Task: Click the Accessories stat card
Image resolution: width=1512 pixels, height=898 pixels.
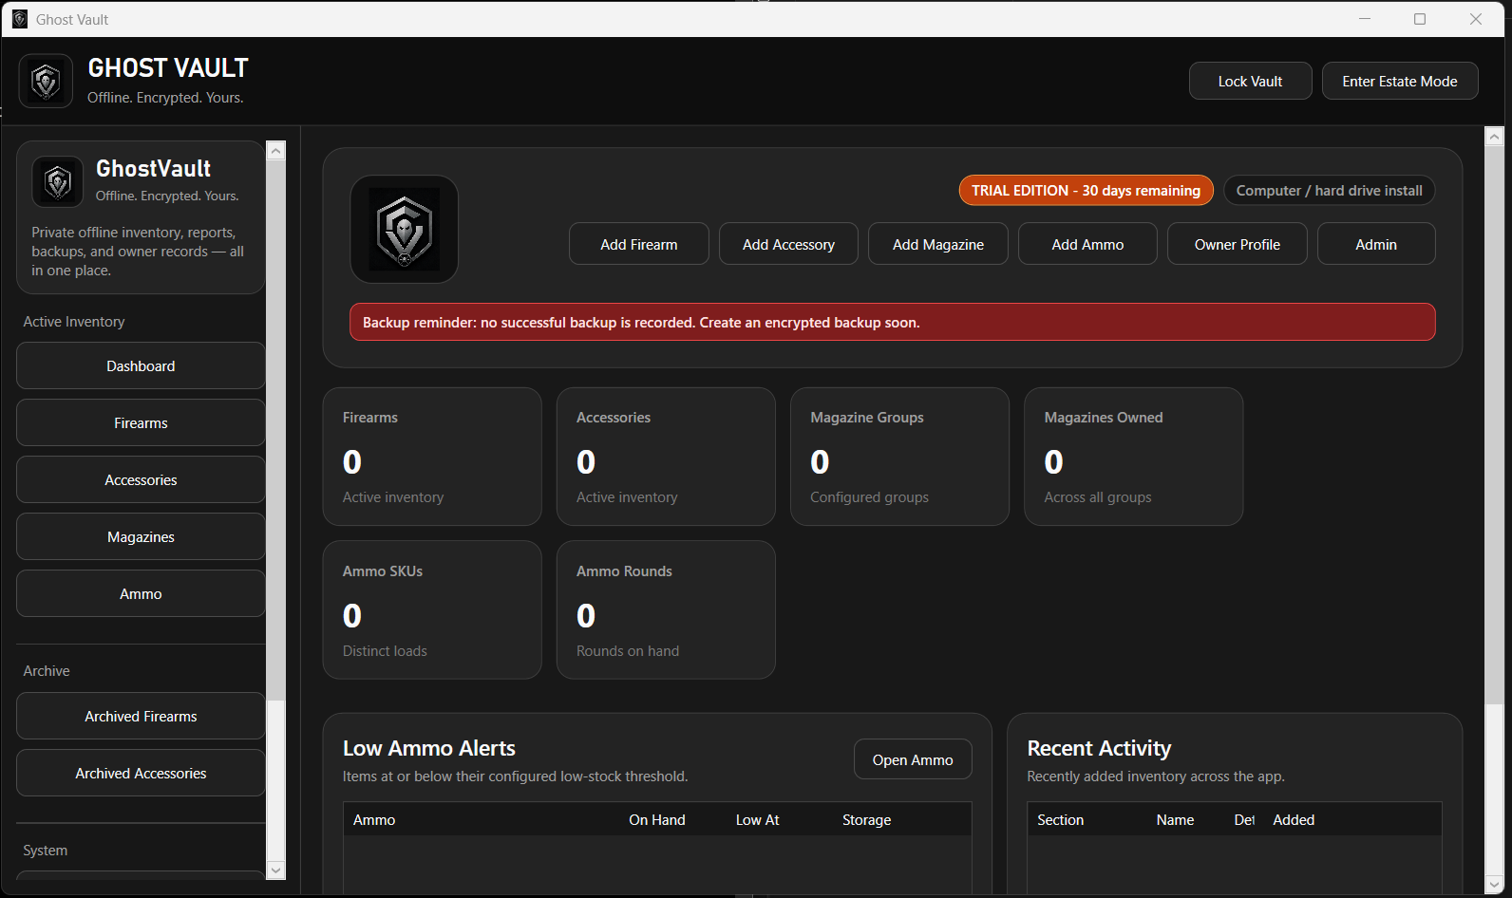Action: point(666,457)
